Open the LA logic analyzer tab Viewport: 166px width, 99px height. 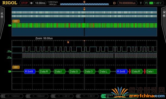(x=103, y=96)
